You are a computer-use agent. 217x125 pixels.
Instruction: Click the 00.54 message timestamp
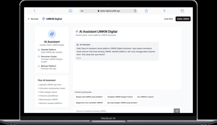tap(79, 58)
